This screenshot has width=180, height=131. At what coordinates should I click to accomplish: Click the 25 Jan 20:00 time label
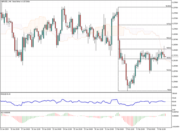coord(78,129)
